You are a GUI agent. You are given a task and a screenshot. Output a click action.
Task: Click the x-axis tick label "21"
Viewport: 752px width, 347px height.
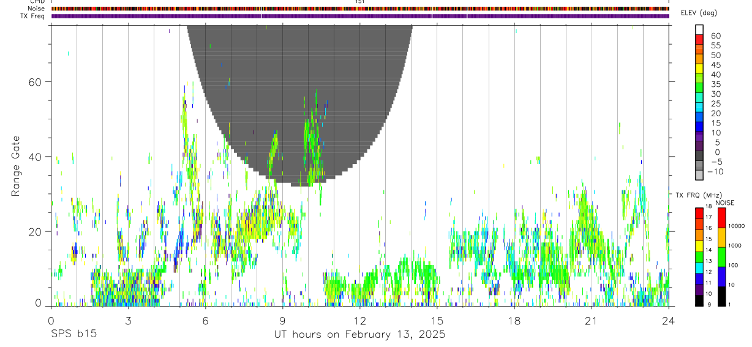click(x=592, y=321)
